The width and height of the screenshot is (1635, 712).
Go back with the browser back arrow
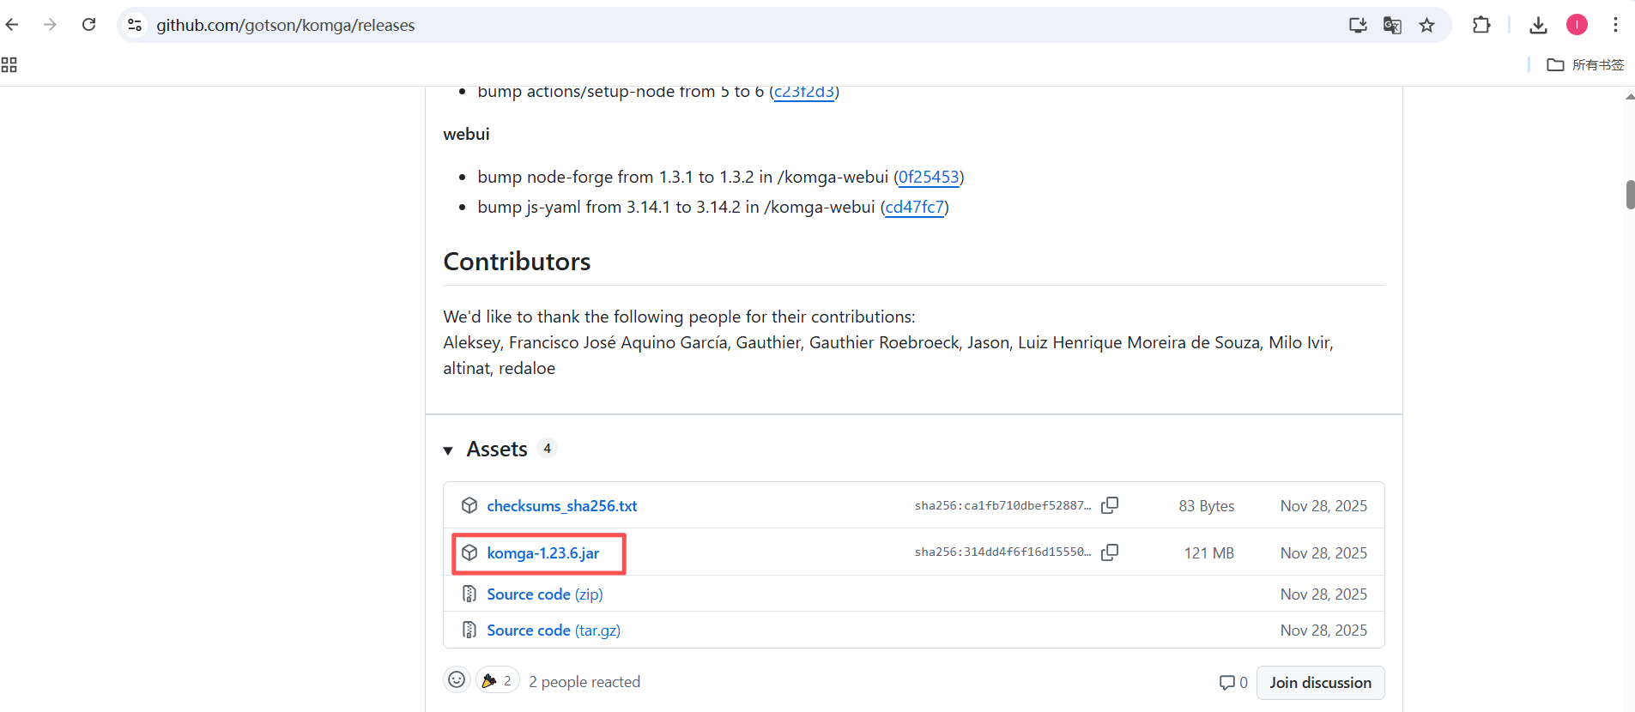pyautogui.click(x=12, y=25)
